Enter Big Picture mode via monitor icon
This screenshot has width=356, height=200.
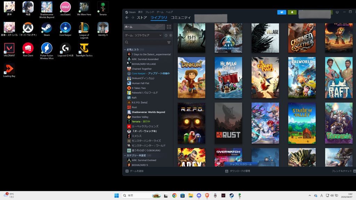[337, 12]
